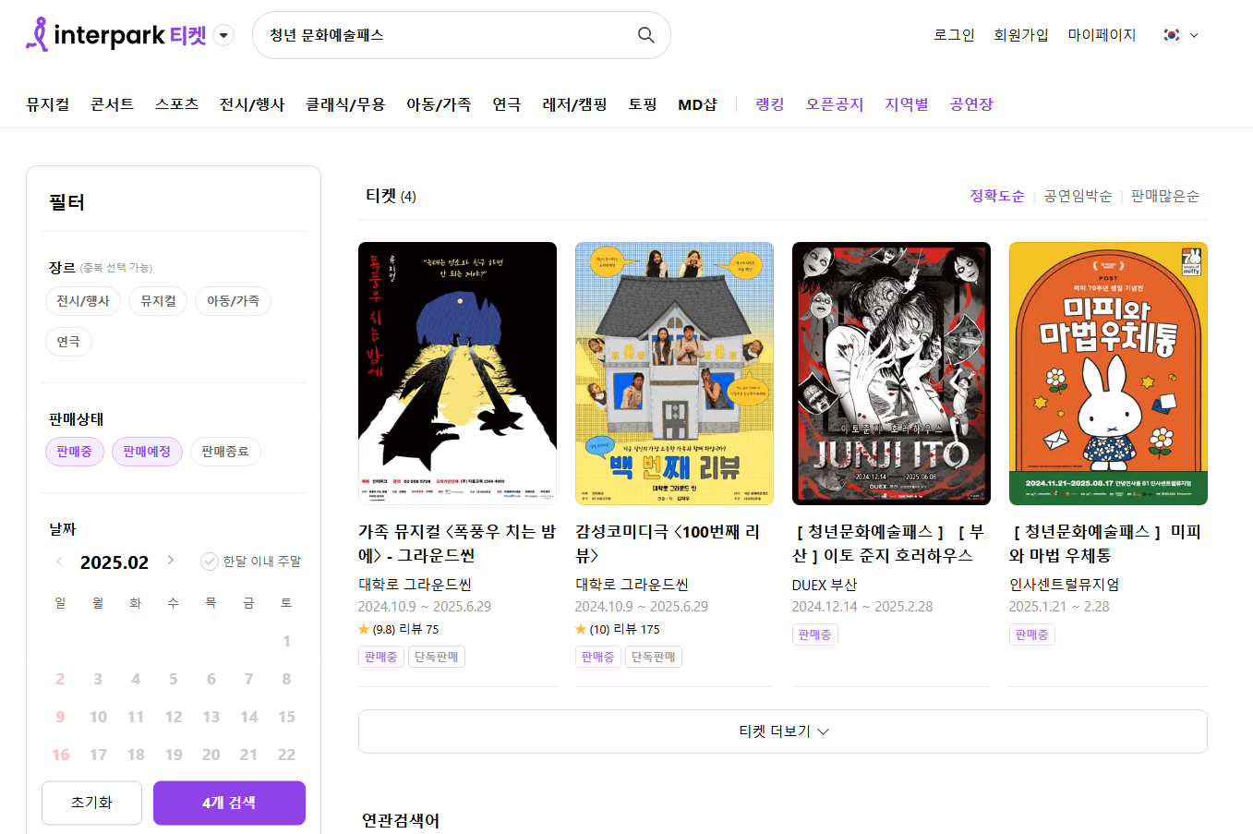Toggle the 뮤지컬 genre filter chip
The height and width of the screenshot is (834, 1253).
click(x=158, y=301)
